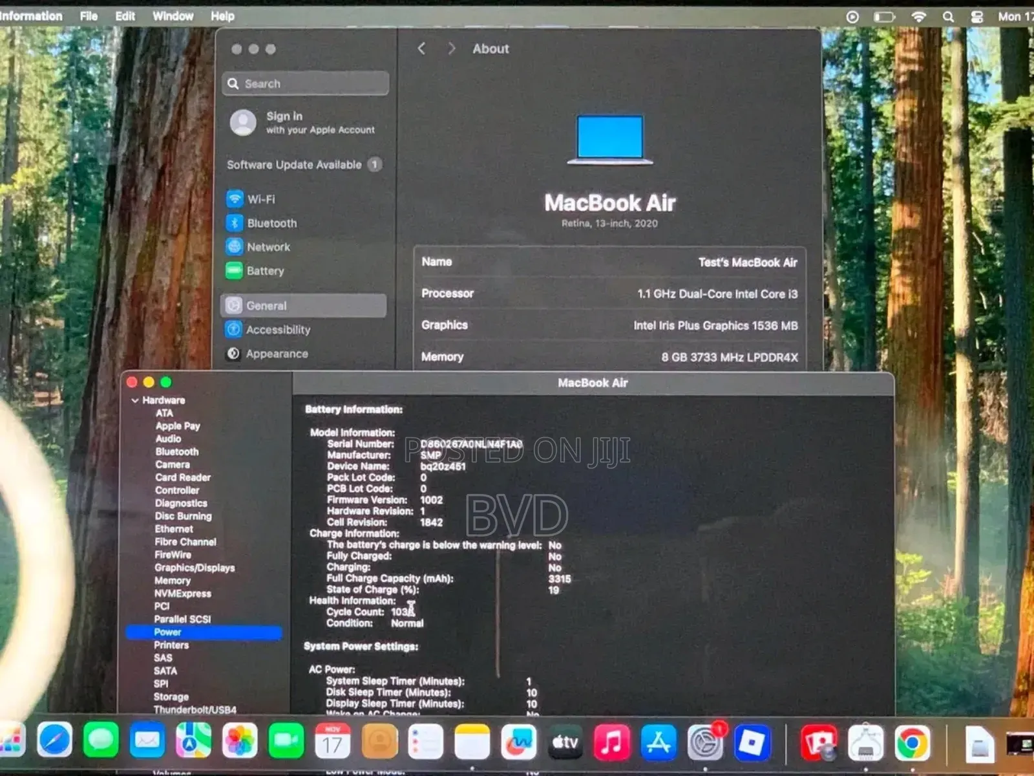Launch Contacts from the Dock
The height and width of the screenshot is (776, 1034).
click(379, 740)
